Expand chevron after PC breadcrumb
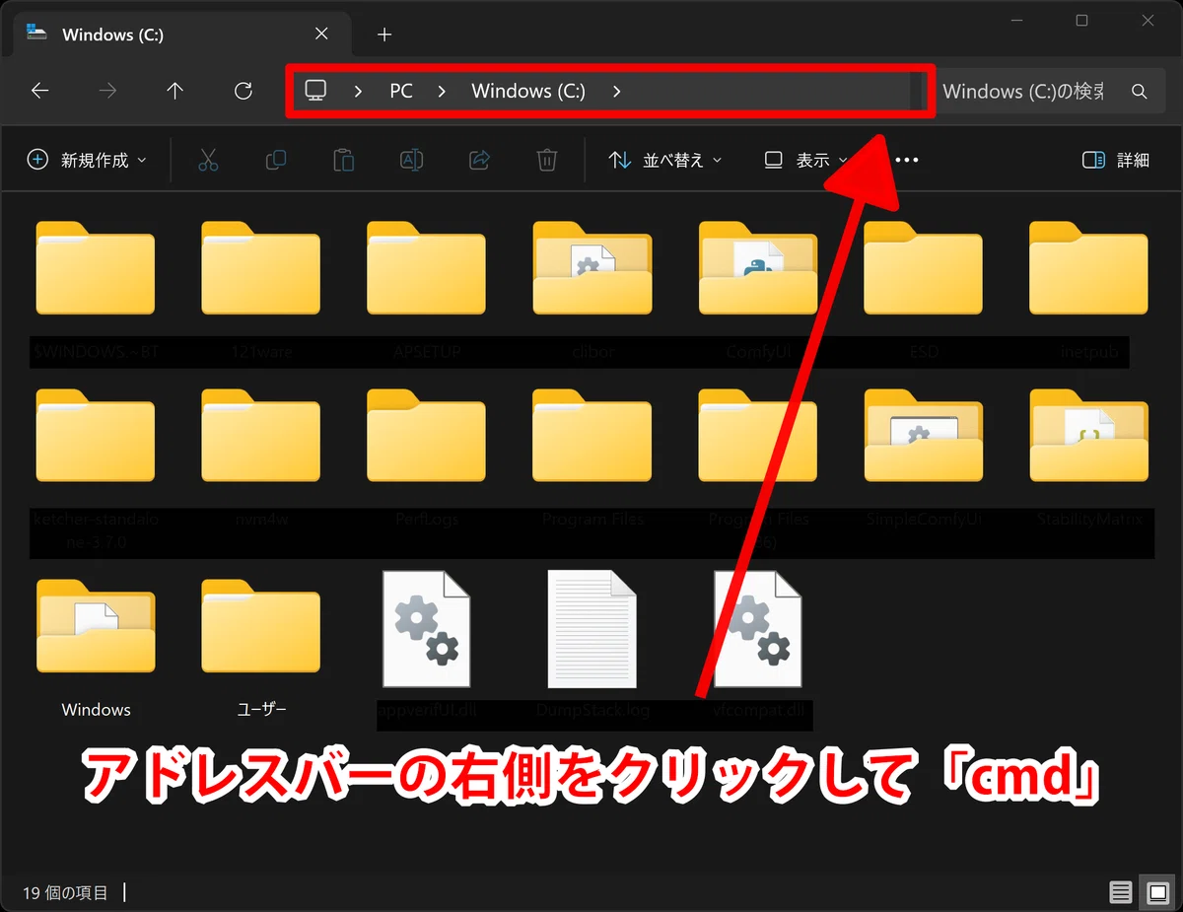The width and height of the screenshot is (1183, 912). click(442, 91)
